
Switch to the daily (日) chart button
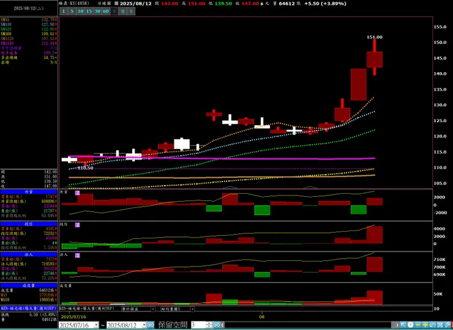(114, 12)
